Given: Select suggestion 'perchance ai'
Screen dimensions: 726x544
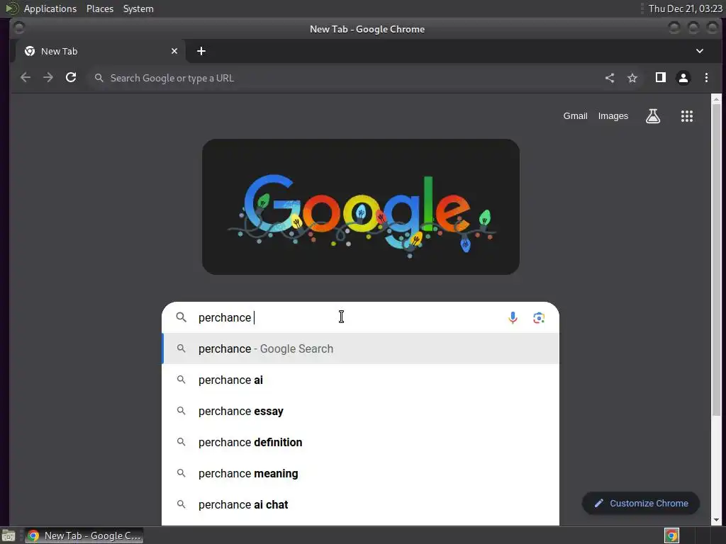Looking at the screenshot, I should pos(361,380).
